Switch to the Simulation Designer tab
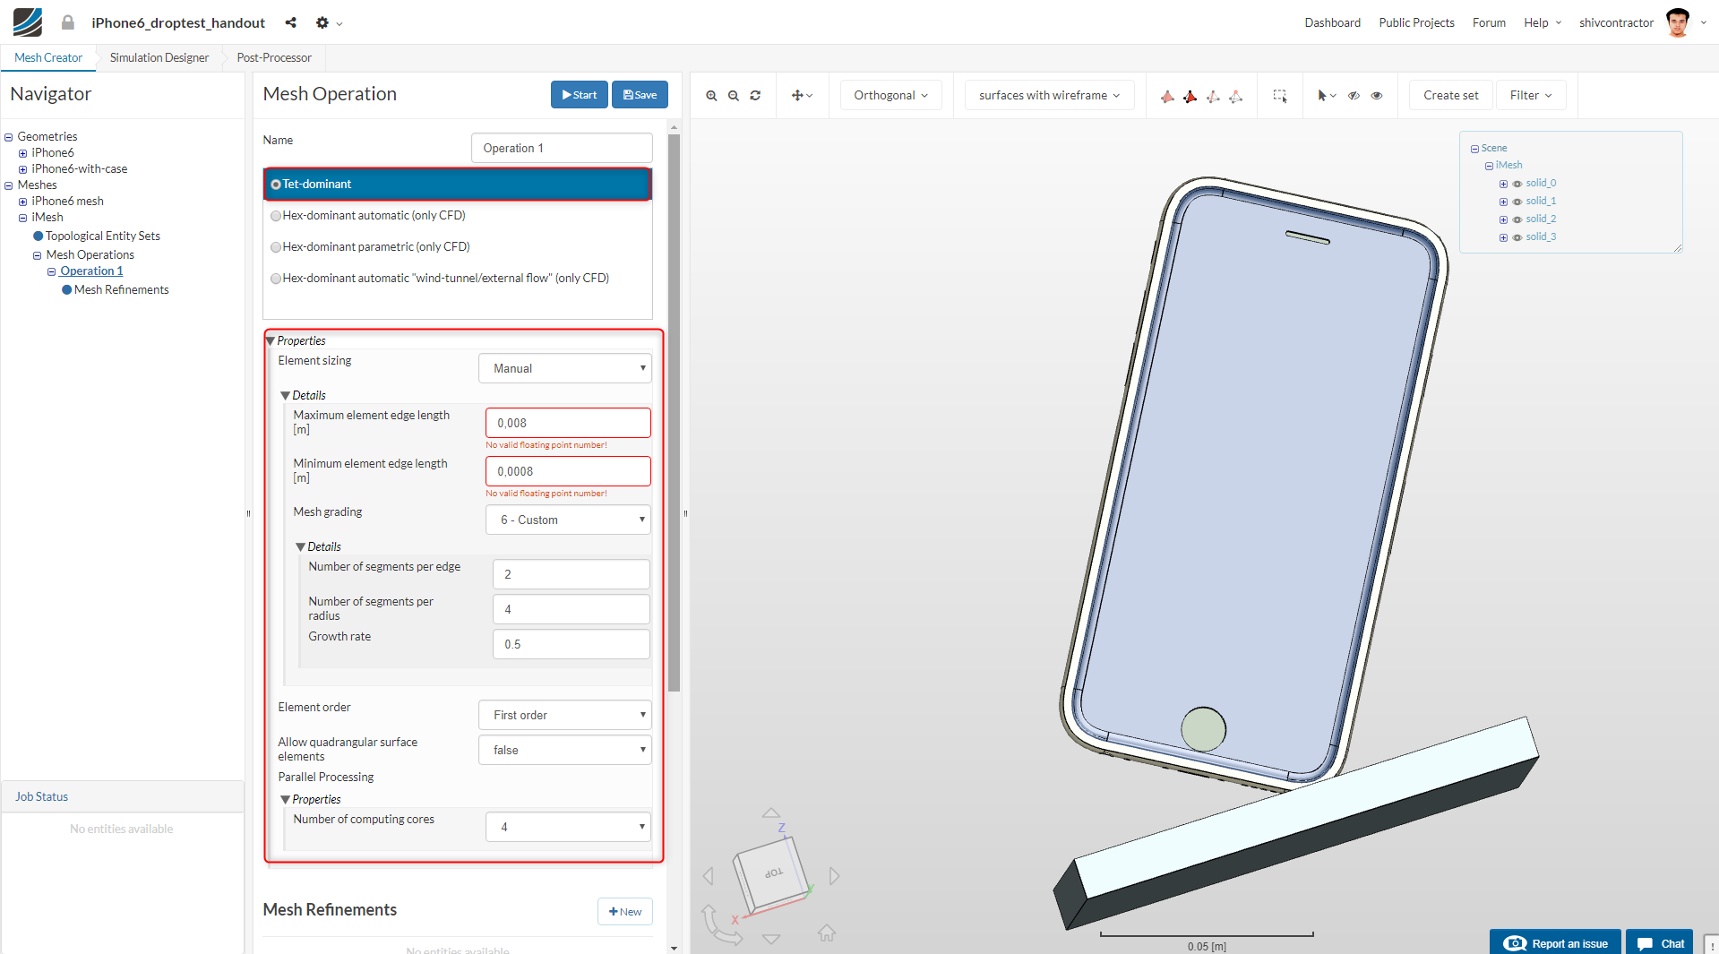 click(159, 57)
